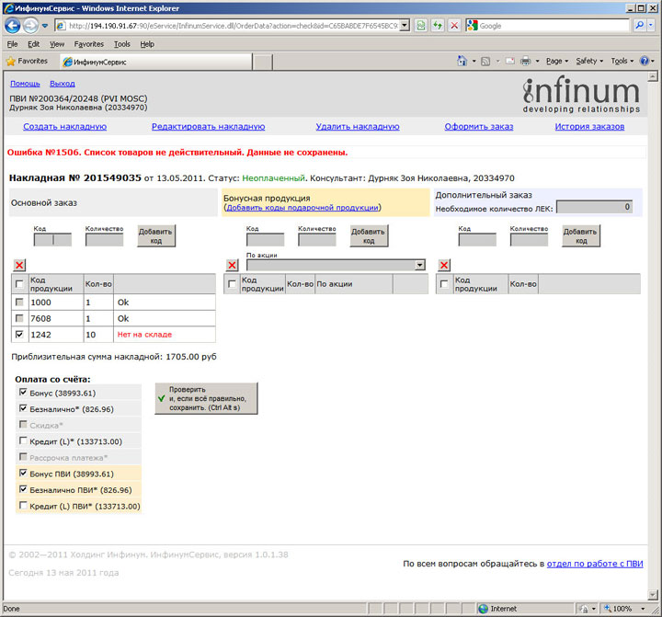Click the search magnifier button
Image resolution: width=662 pixels, height=617 pixels.
tap(640, 26)
